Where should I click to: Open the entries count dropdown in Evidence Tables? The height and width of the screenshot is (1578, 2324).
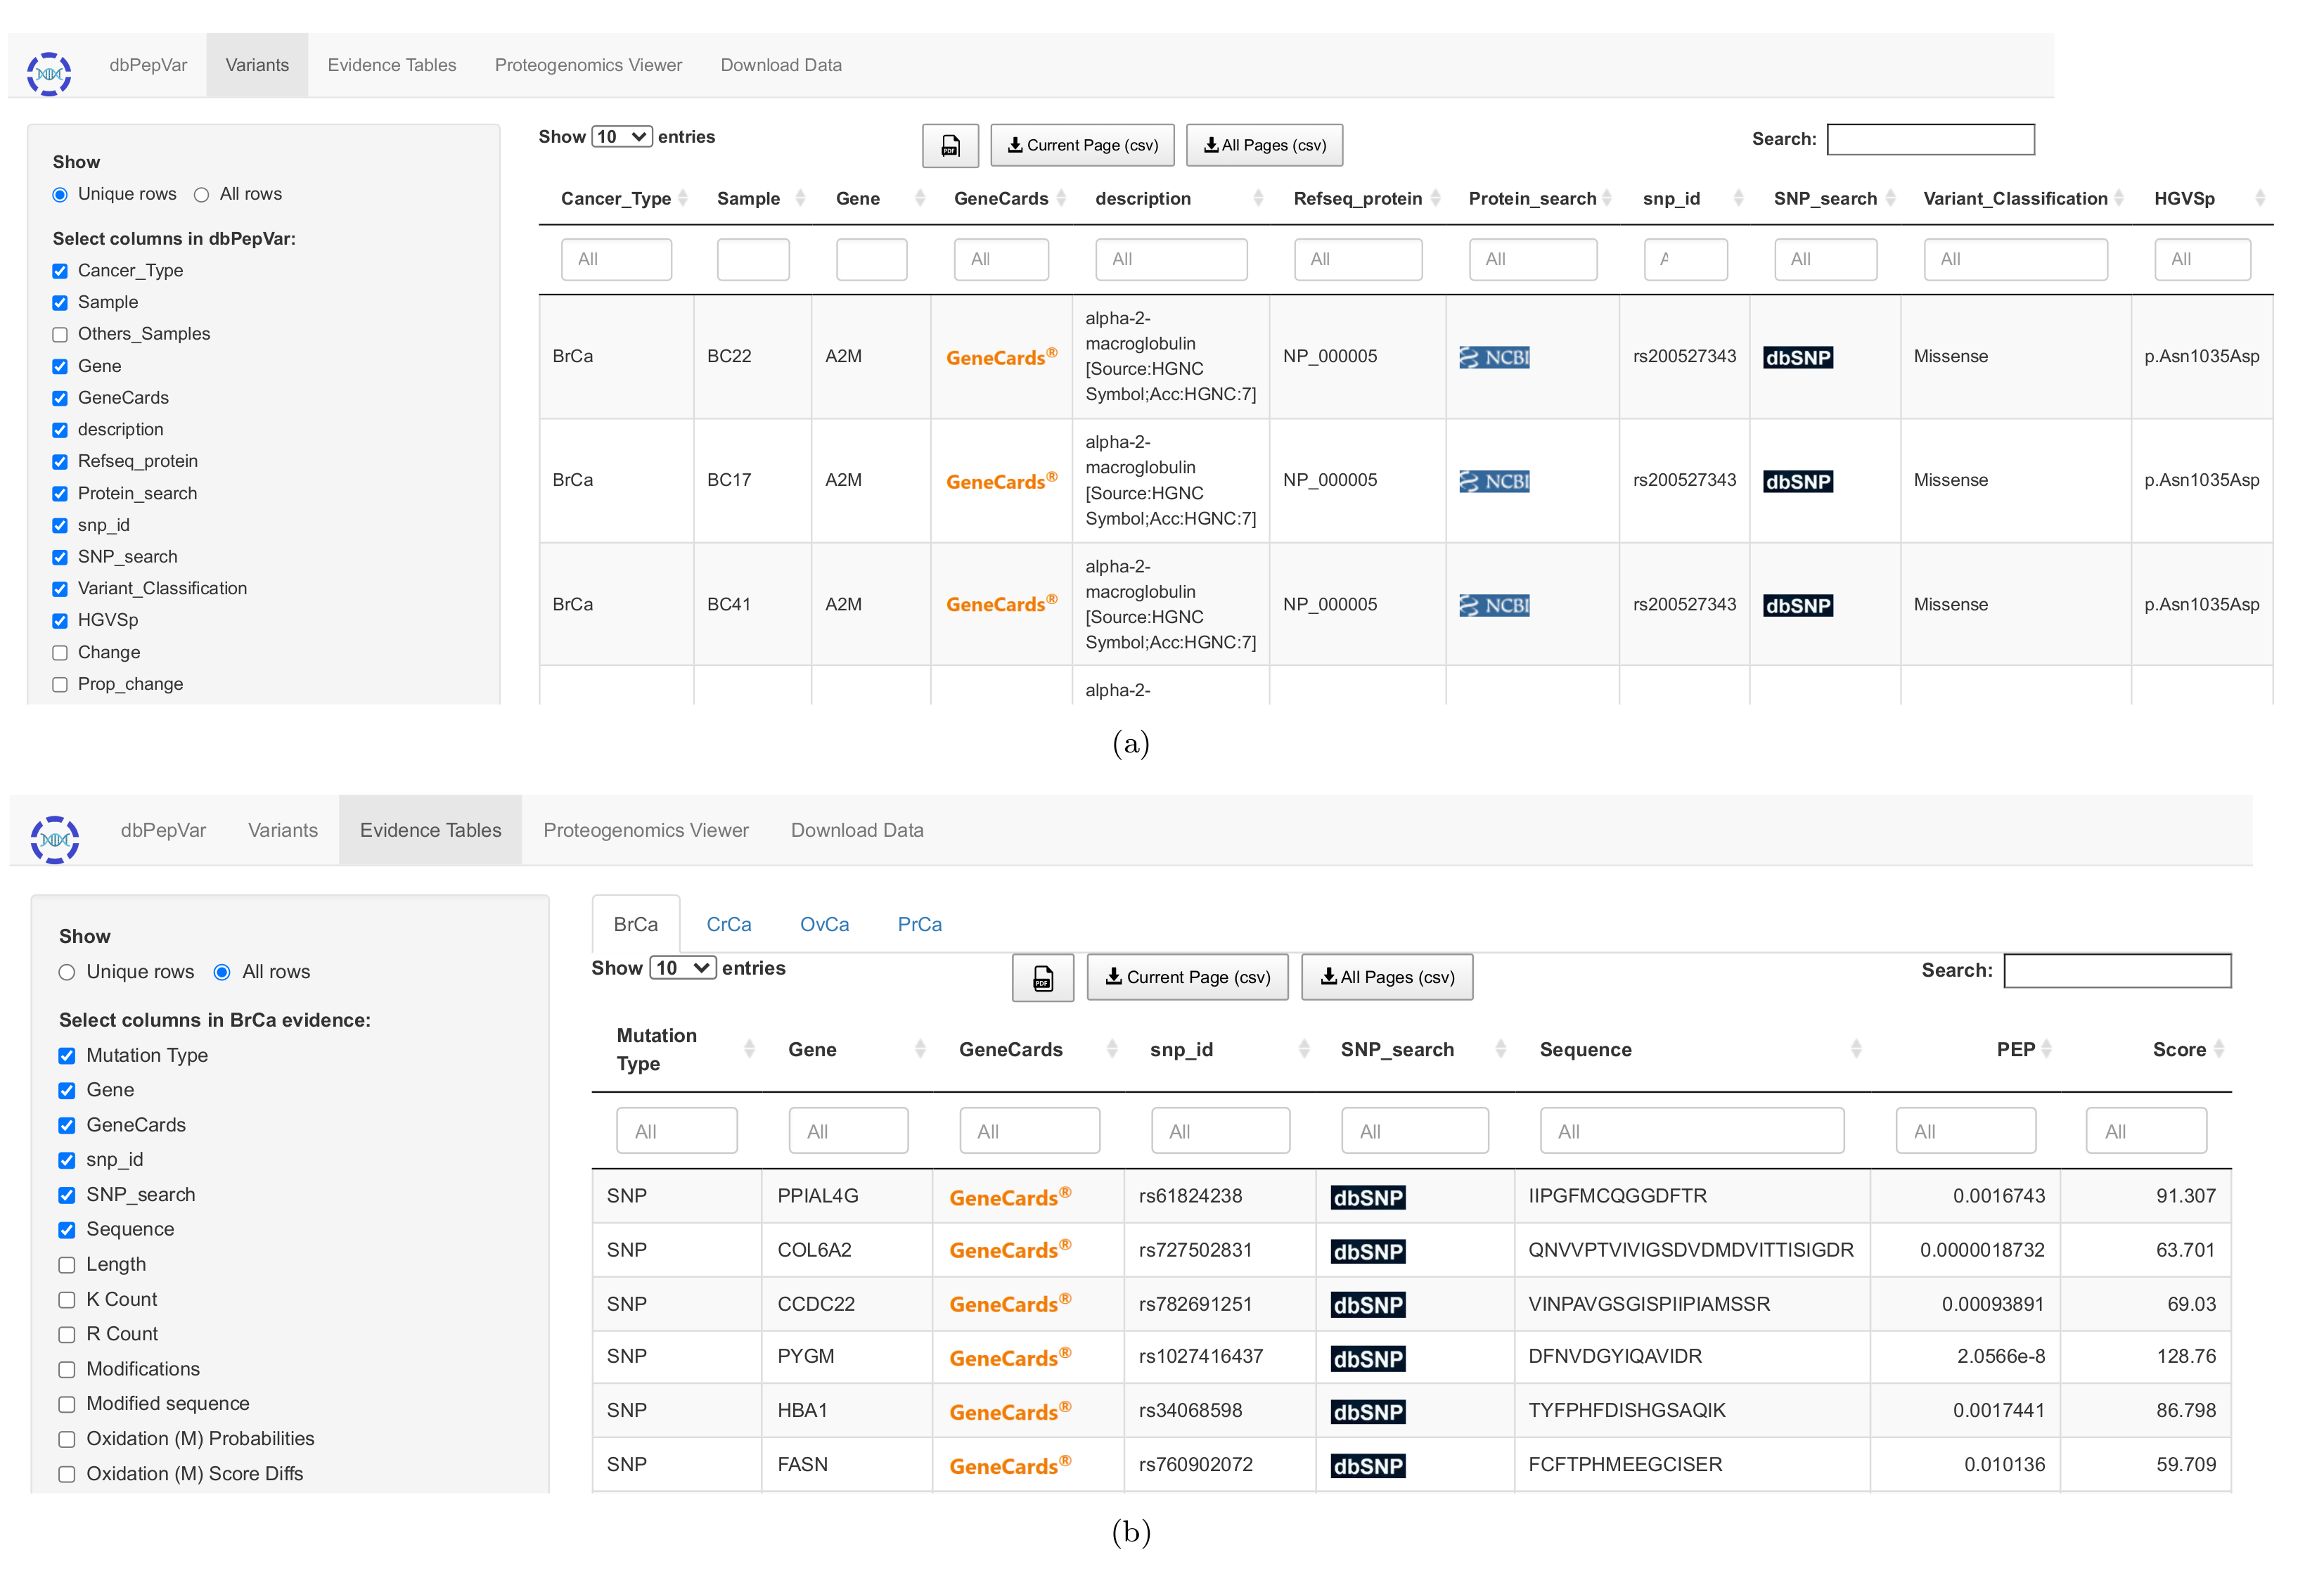[682, 968]
